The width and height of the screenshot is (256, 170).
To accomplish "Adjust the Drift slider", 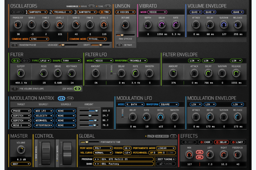I will coord(100,45).
